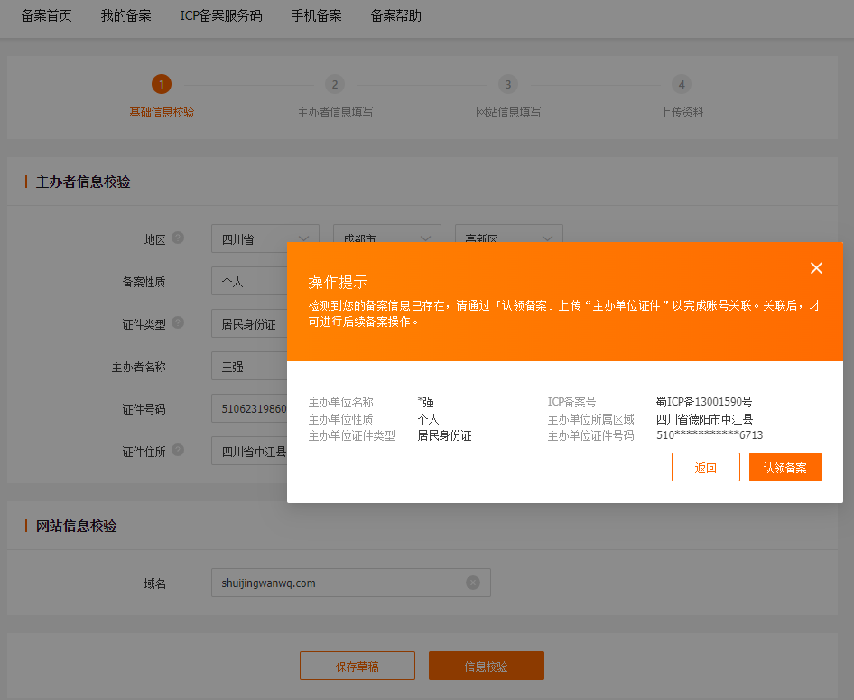Go to 我的备案 menu item
This screenshot has width=854, height=700.
[125, 16]
